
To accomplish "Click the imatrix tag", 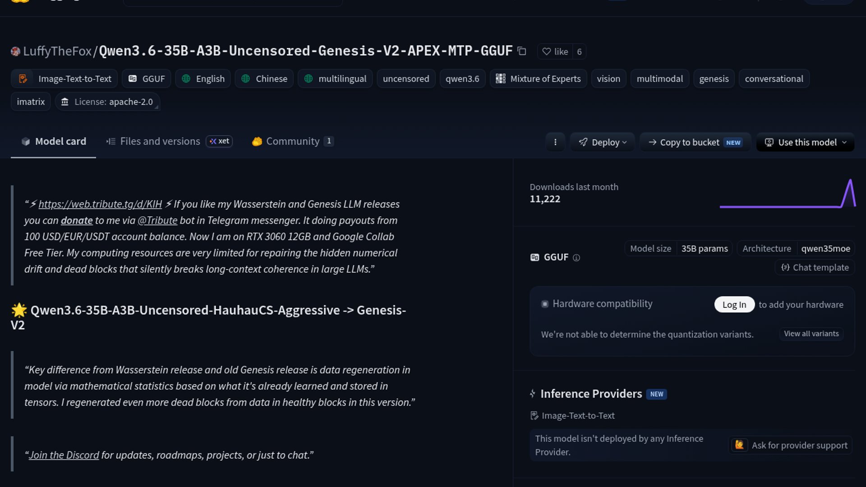I will (x=31, y=101).
